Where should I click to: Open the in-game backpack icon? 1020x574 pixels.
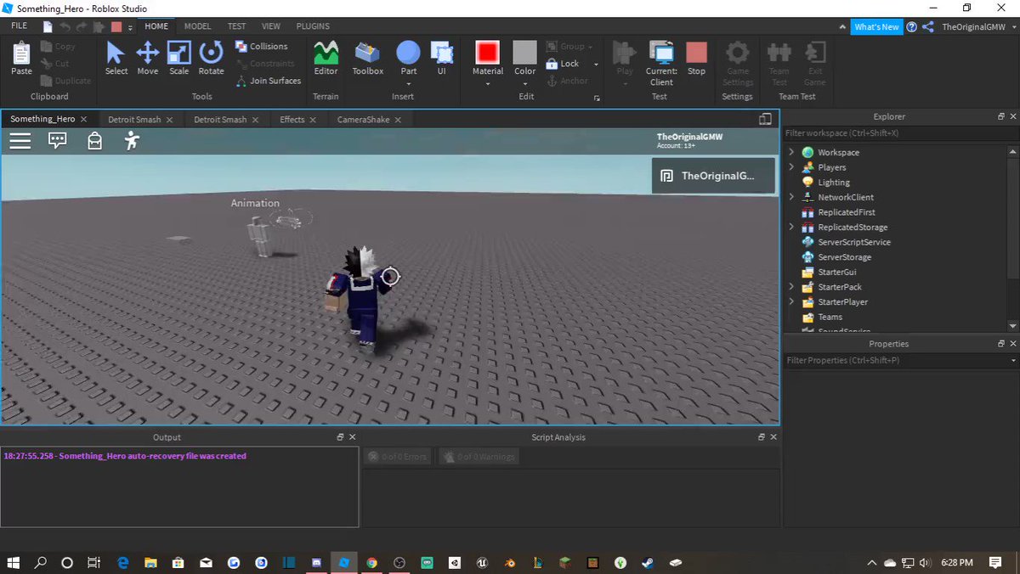point(95,141)
